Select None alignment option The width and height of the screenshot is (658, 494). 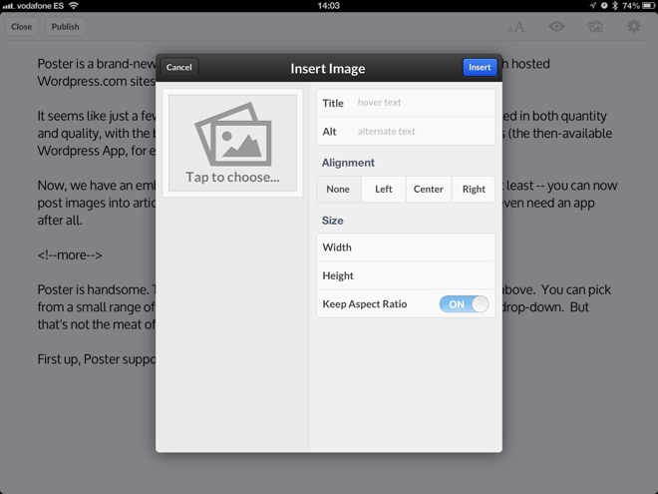[x=338, y=189]
